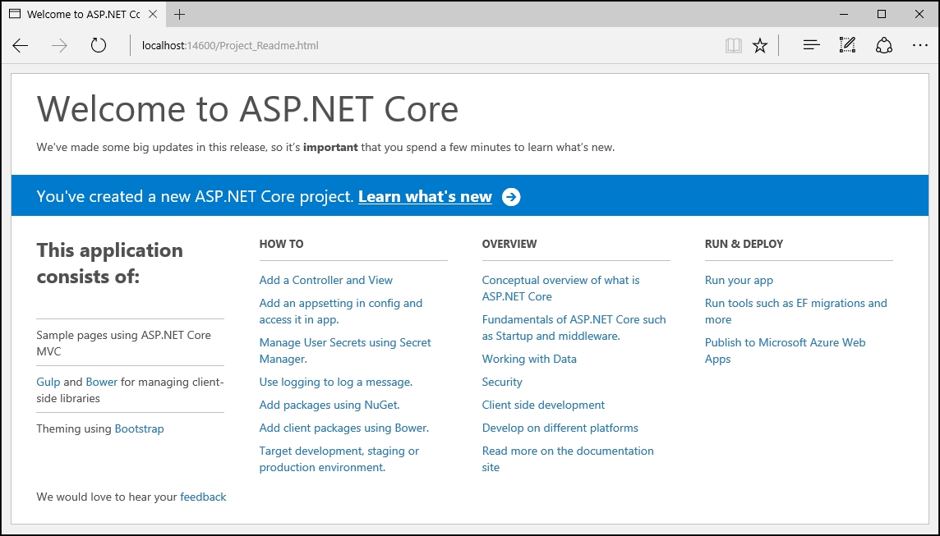Screen dimensions: 940x536
Task: Open the Bower link in sidebar
Action: (101, 382)
